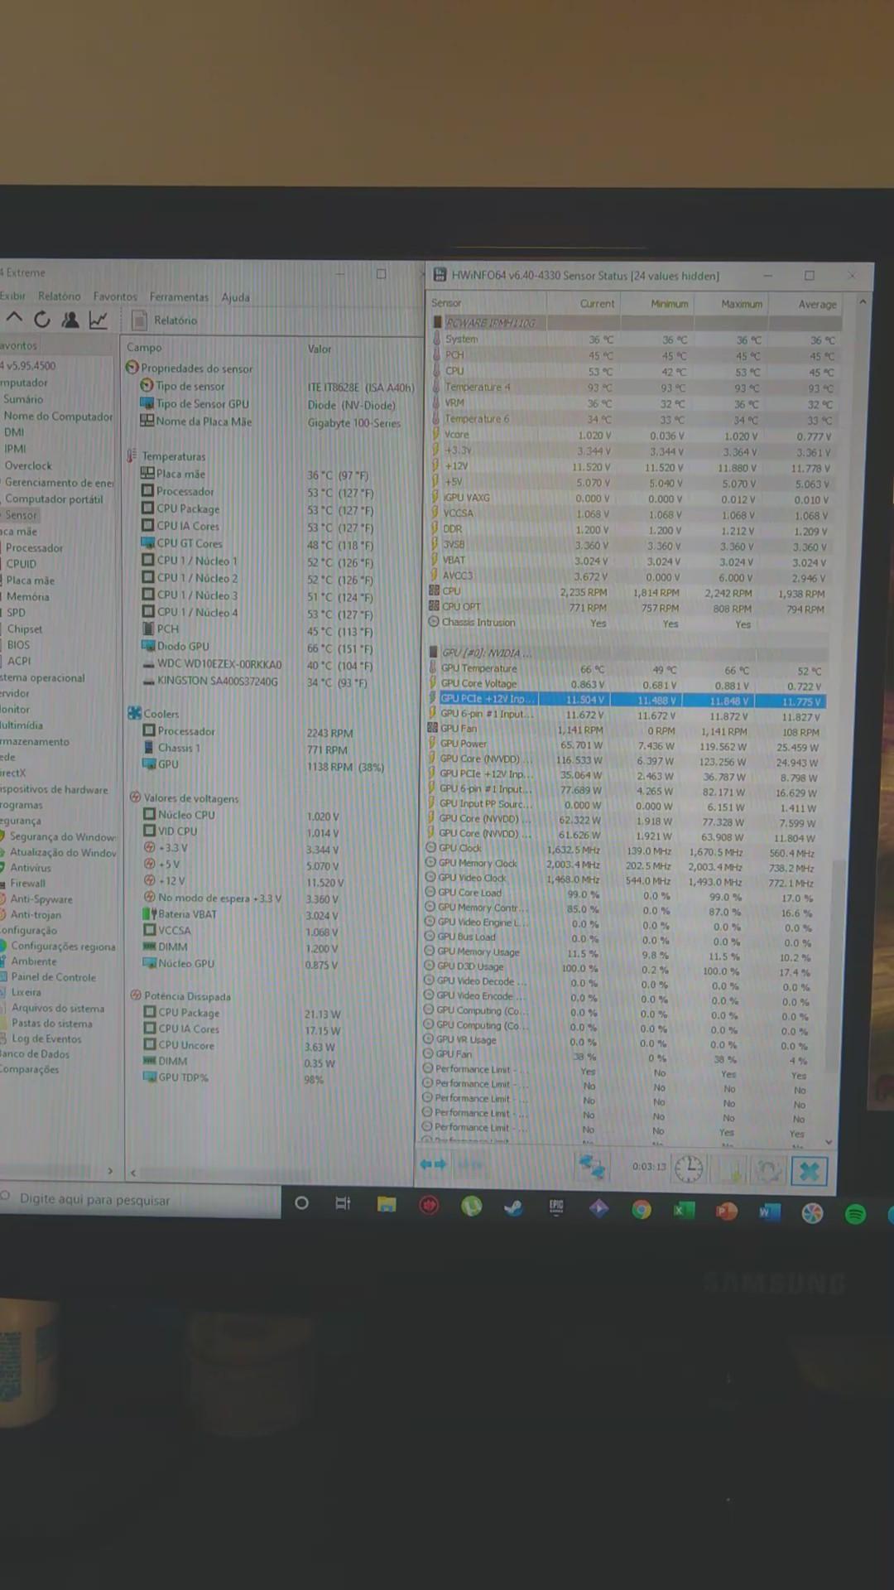This screenshot has height=1590, width=894.
Task: Click the AIDA64 up-level arrow icon
Action: click(14, 319)
